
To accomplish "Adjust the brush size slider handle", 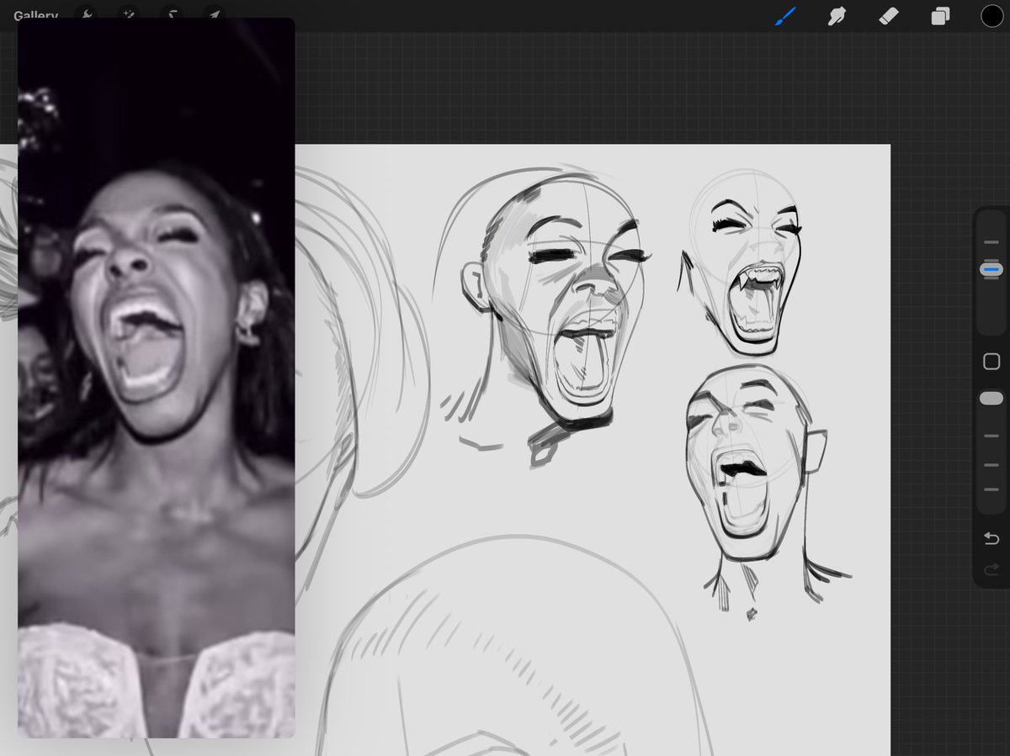I will [x=991, y=270].
